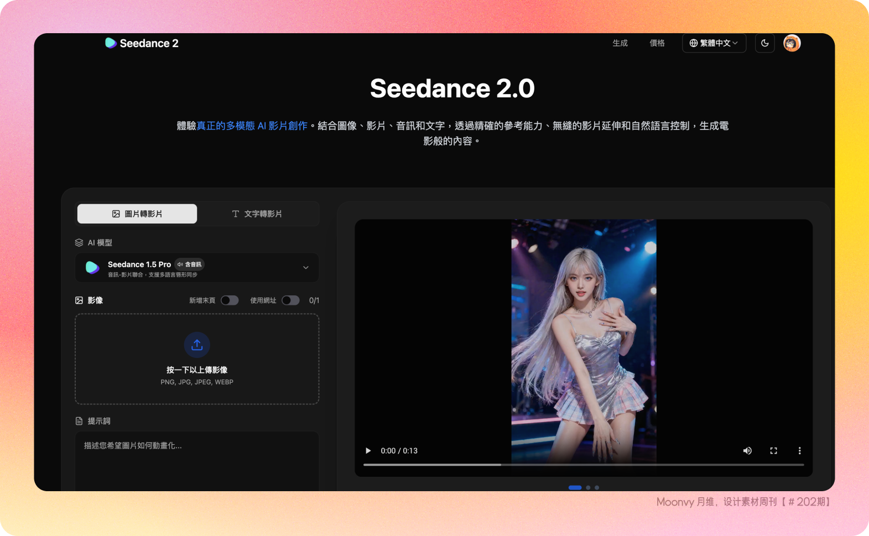
Task: Open the user profile avatar
Action: click(x=792, y=43)
